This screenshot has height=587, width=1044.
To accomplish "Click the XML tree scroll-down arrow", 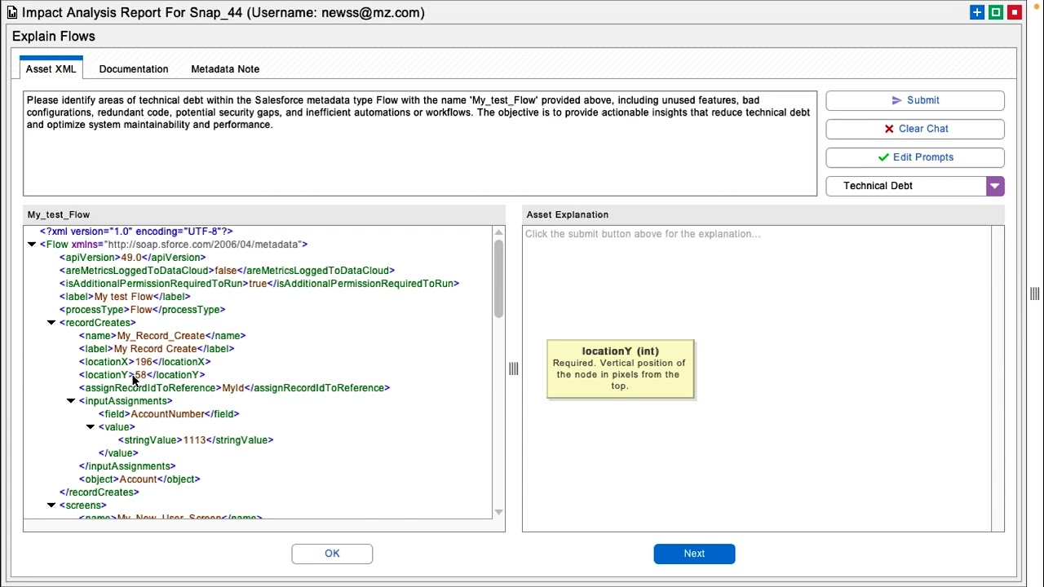I will coord(498,512).
